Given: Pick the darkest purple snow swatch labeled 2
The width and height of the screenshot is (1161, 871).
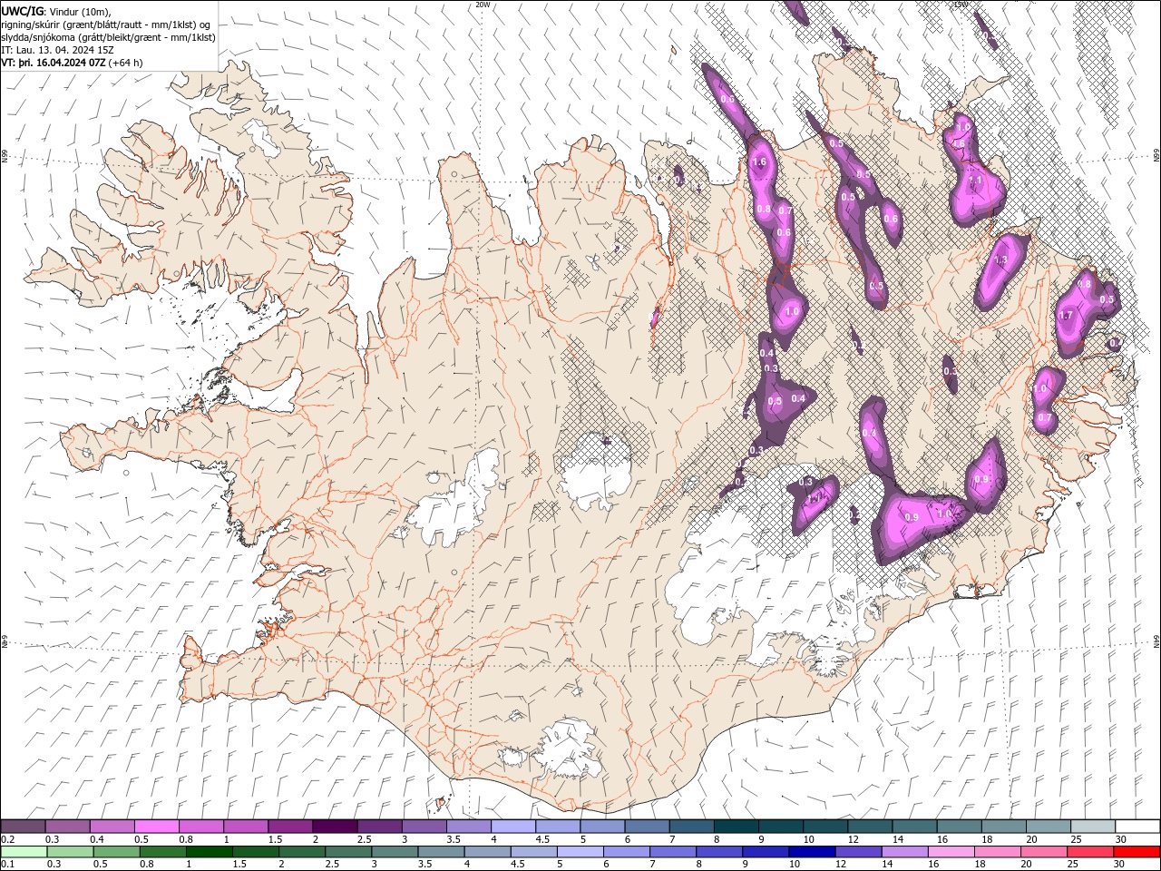Looking at the screenshot, I should tap(335, 827).
